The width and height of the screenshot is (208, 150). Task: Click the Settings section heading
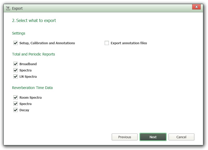point(19,33)
